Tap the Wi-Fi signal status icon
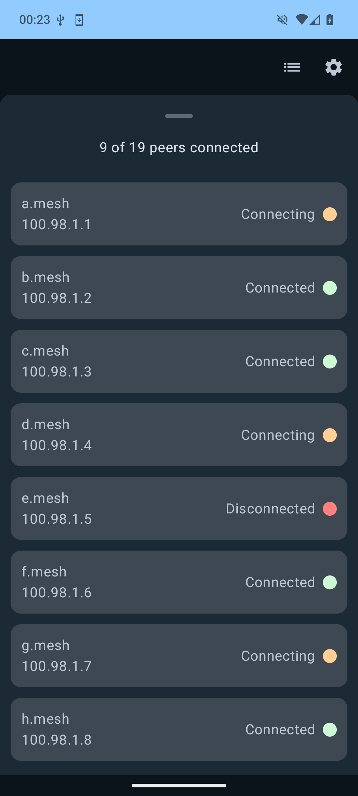Viewport: 358px width, 796px height. coord(301,20)
